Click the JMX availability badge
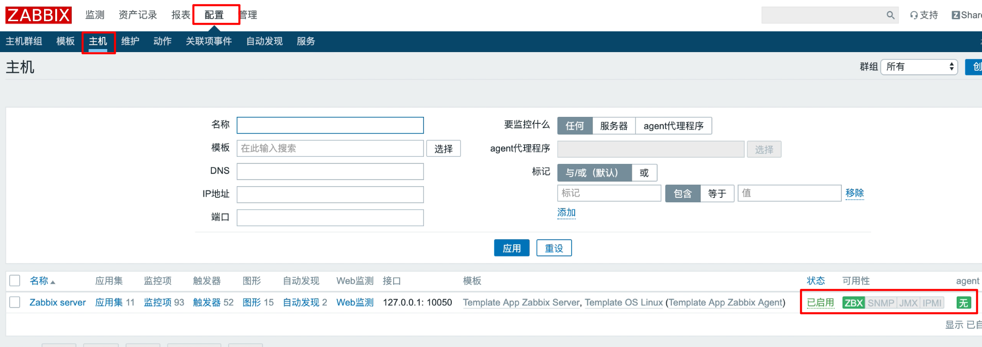This screenshot has width=982, height=347. [x=908, y=303]
